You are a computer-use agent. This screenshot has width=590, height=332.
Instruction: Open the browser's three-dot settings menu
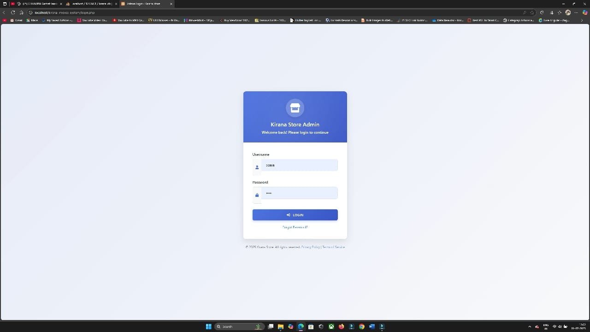pos(576,12)
